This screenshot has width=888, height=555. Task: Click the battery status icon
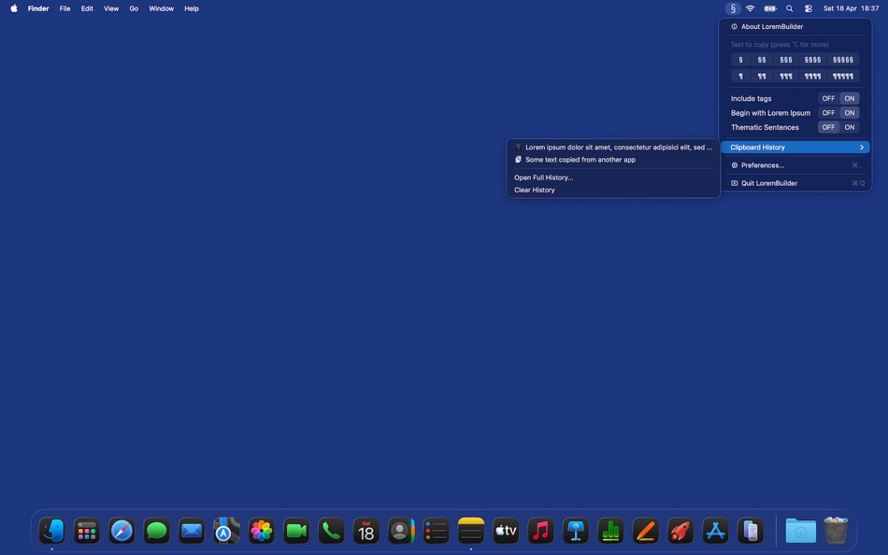[770, 8]
